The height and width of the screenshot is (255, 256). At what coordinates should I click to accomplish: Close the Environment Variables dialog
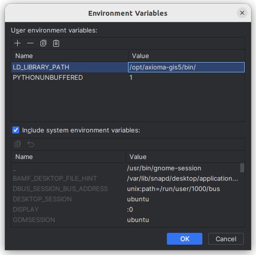(242, 13)
